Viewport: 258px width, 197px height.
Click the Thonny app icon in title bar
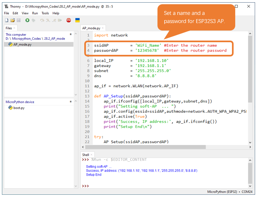pyautogui.click(x=7, y=6)
